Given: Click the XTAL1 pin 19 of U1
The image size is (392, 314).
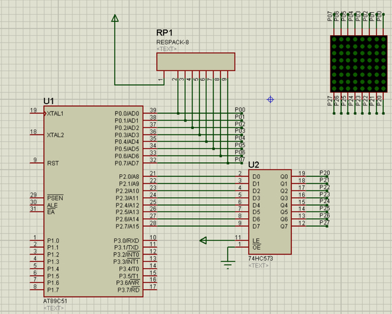Looking at the screenshot, I should [x=37, y=113].
